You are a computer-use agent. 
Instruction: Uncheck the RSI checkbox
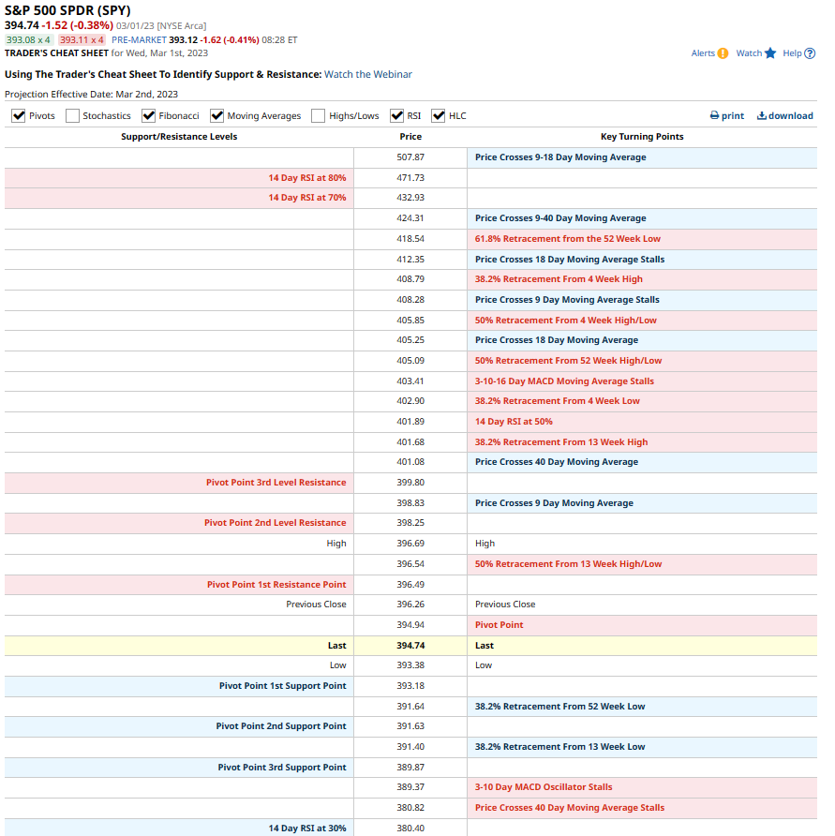coord(396,115)
